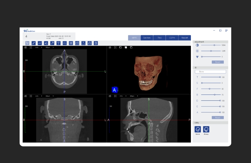
Task: Select the region-of-interest box tool
Action: click(x=71, y=43)
